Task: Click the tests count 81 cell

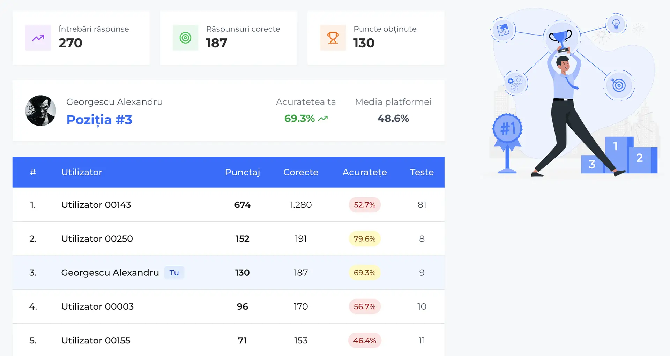Action: [x=422, y=205]
